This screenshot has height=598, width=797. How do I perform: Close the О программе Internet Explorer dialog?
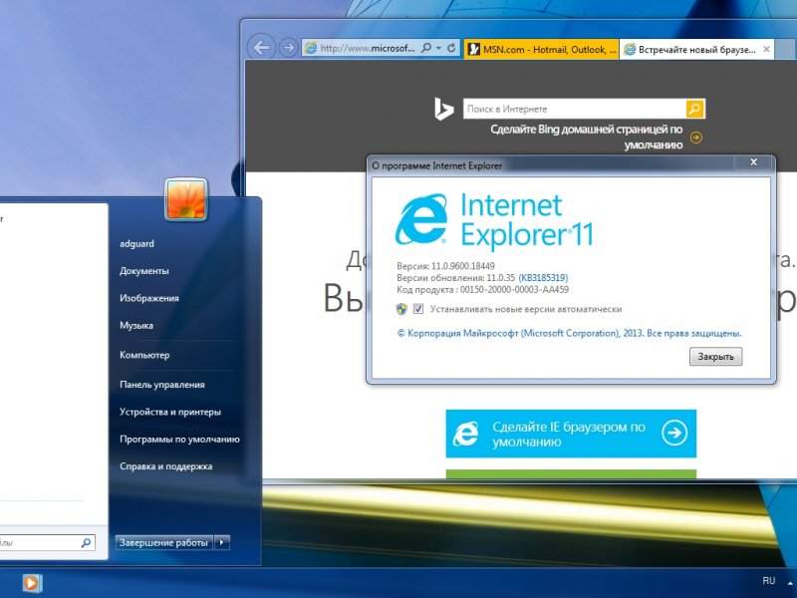point(753,162)
